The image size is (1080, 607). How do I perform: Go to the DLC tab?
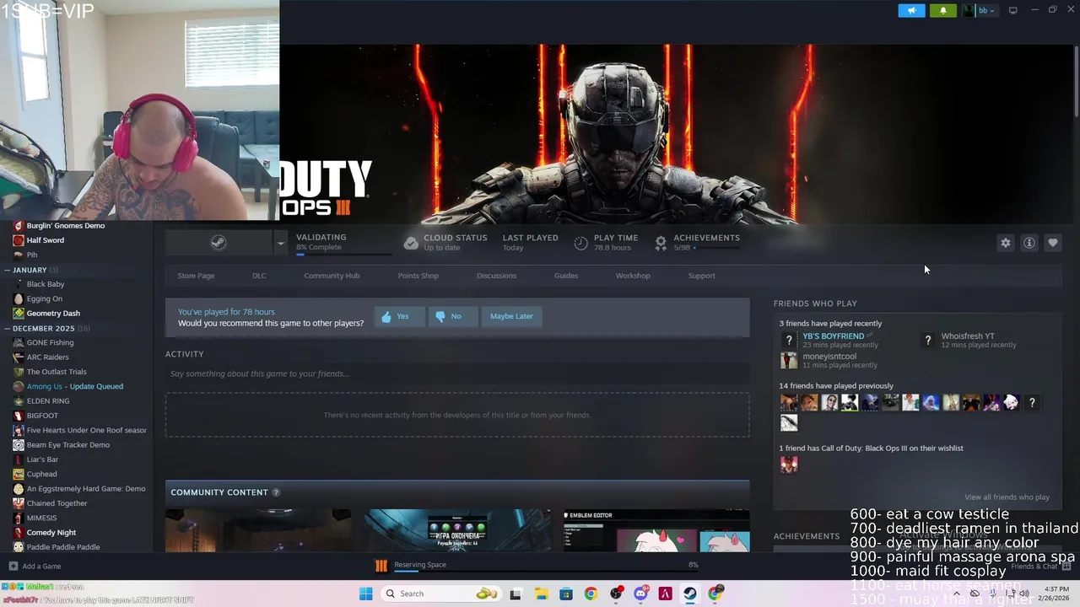[x=259, y=276]
